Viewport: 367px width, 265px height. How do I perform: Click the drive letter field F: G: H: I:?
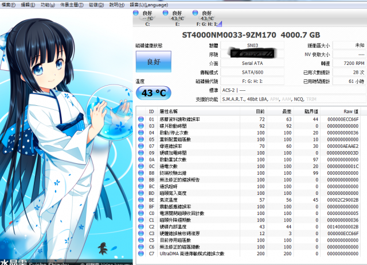(252, 81)
